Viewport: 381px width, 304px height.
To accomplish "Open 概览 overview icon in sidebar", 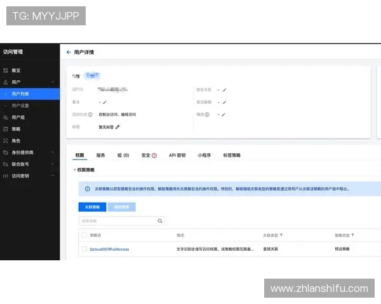I will click(6, 70).
